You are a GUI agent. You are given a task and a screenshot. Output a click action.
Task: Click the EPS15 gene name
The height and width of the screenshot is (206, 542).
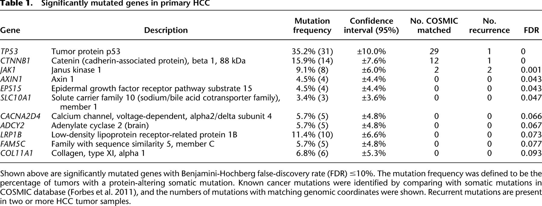(x=11, y=89)
